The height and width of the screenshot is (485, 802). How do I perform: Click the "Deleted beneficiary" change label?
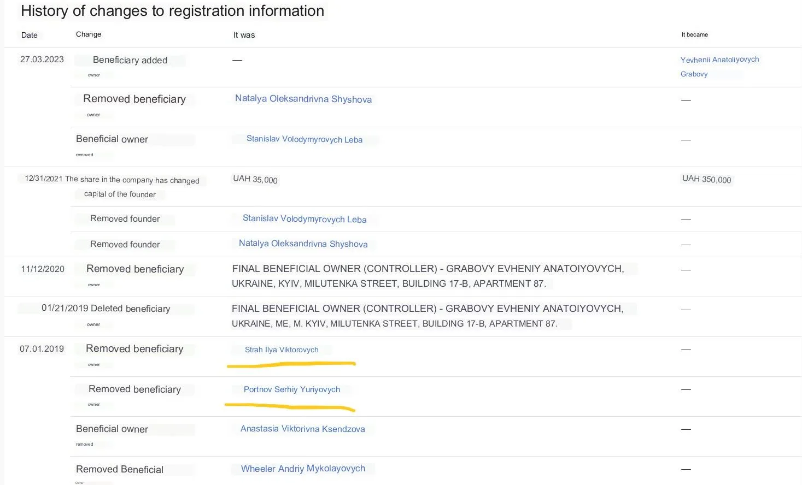pos(131,309)
